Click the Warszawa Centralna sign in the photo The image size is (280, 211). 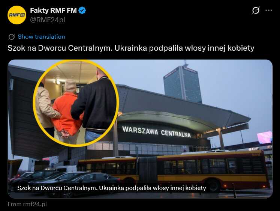pos(156,132)
